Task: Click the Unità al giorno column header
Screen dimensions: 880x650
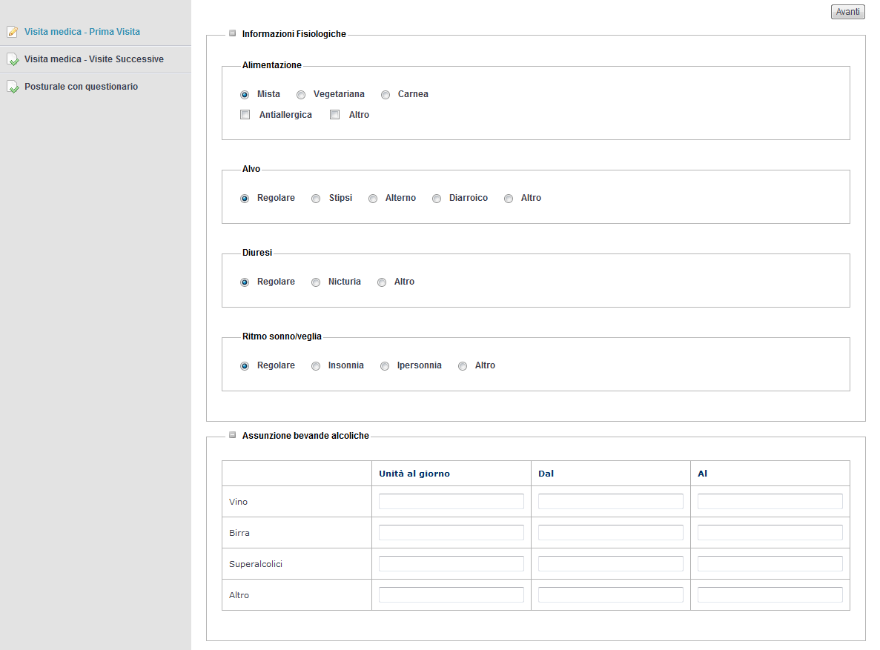Action: pyautogui.click(x=414, y=474)
